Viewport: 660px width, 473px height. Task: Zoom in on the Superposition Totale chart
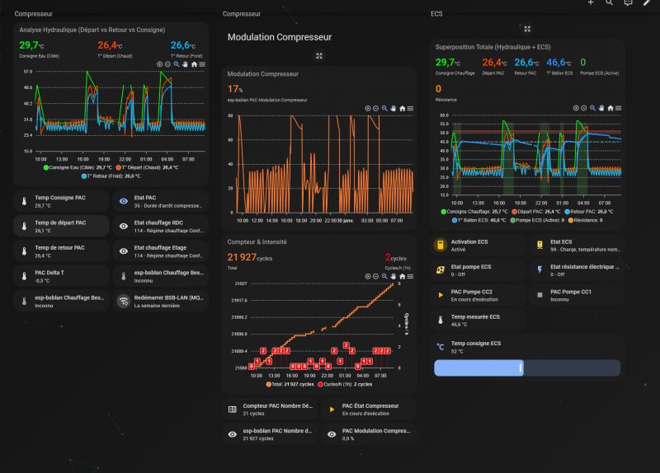pyautogui.click(x=576, y=105)
